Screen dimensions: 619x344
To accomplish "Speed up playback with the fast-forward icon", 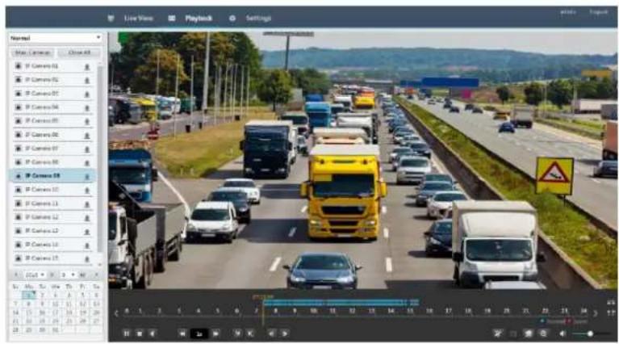I will coord(216,334).
